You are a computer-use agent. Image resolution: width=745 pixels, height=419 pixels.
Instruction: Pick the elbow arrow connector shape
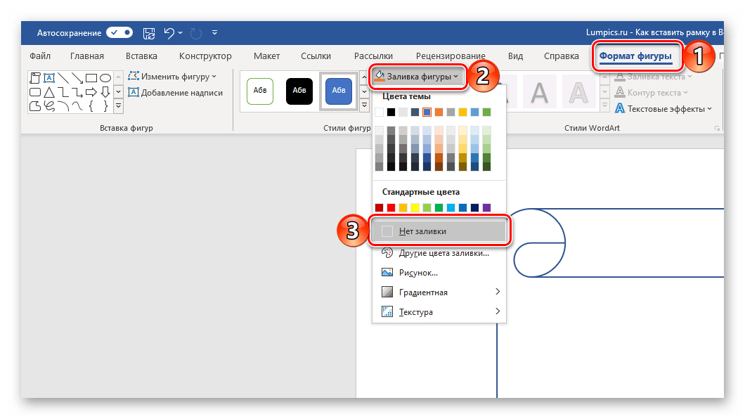click(x=77, y=92)
